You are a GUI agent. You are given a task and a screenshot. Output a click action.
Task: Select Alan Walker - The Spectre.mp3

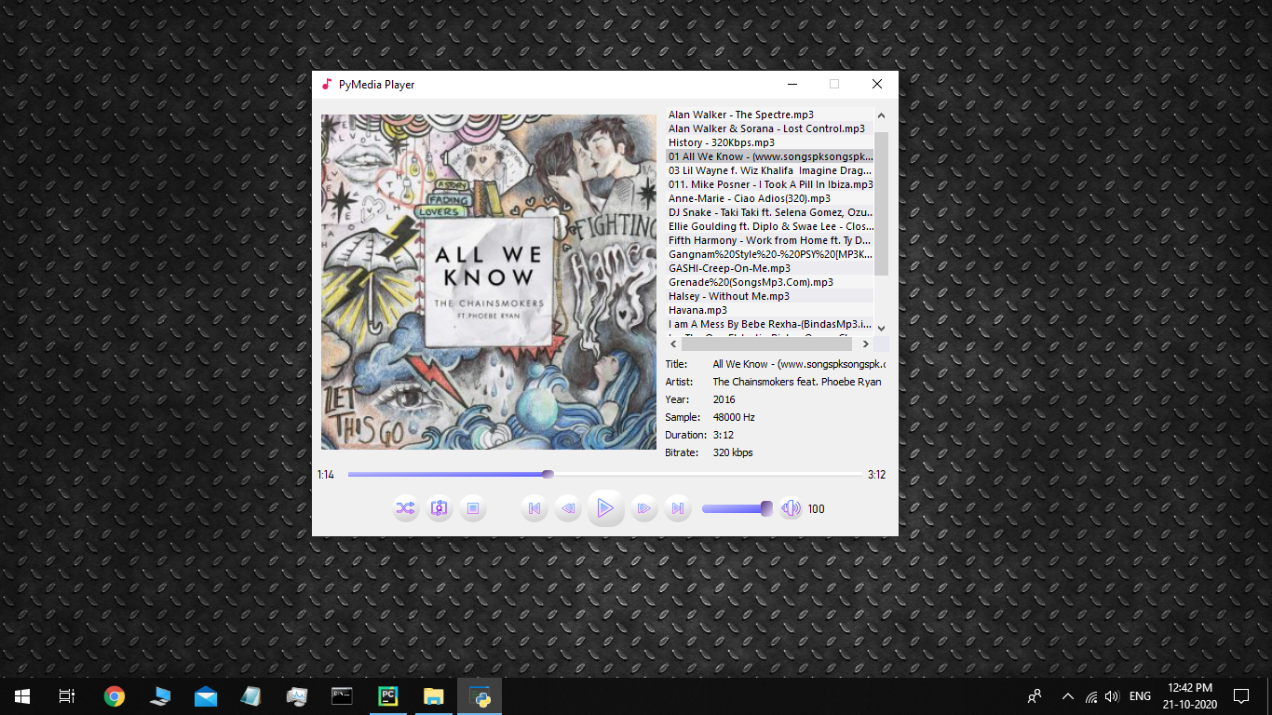pyautogui.click(x=769, y=115)
